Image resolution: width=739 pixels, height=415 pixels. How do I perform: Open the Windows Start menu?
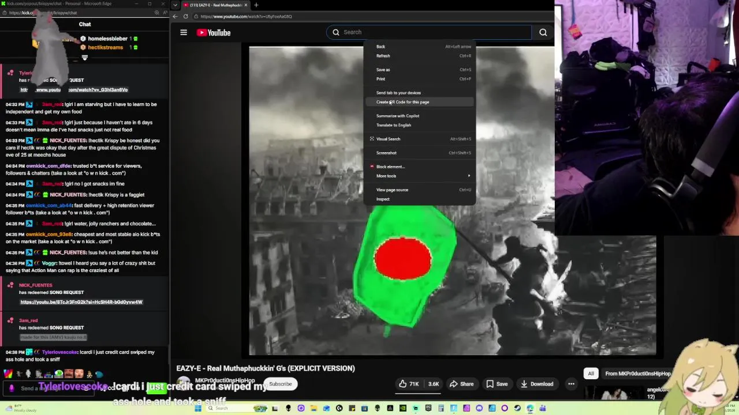point(198,408)
